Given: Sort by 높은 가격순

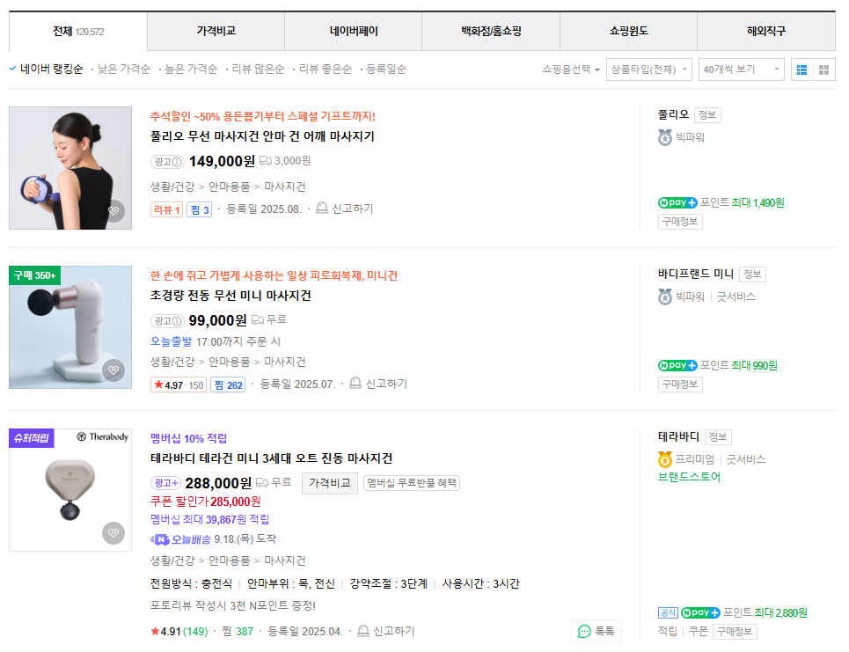Looking at the screenshot, I should click(x=191, y=69).
